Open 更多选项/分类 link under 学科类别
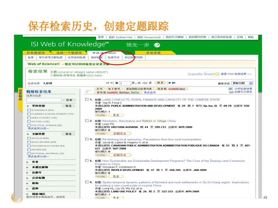This screenshot has height=208, width=278. pyautogui.click(x=39, y=128)
